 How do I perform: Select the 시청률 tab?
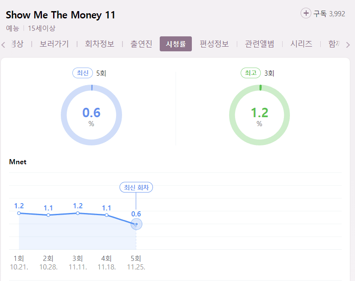176,44
